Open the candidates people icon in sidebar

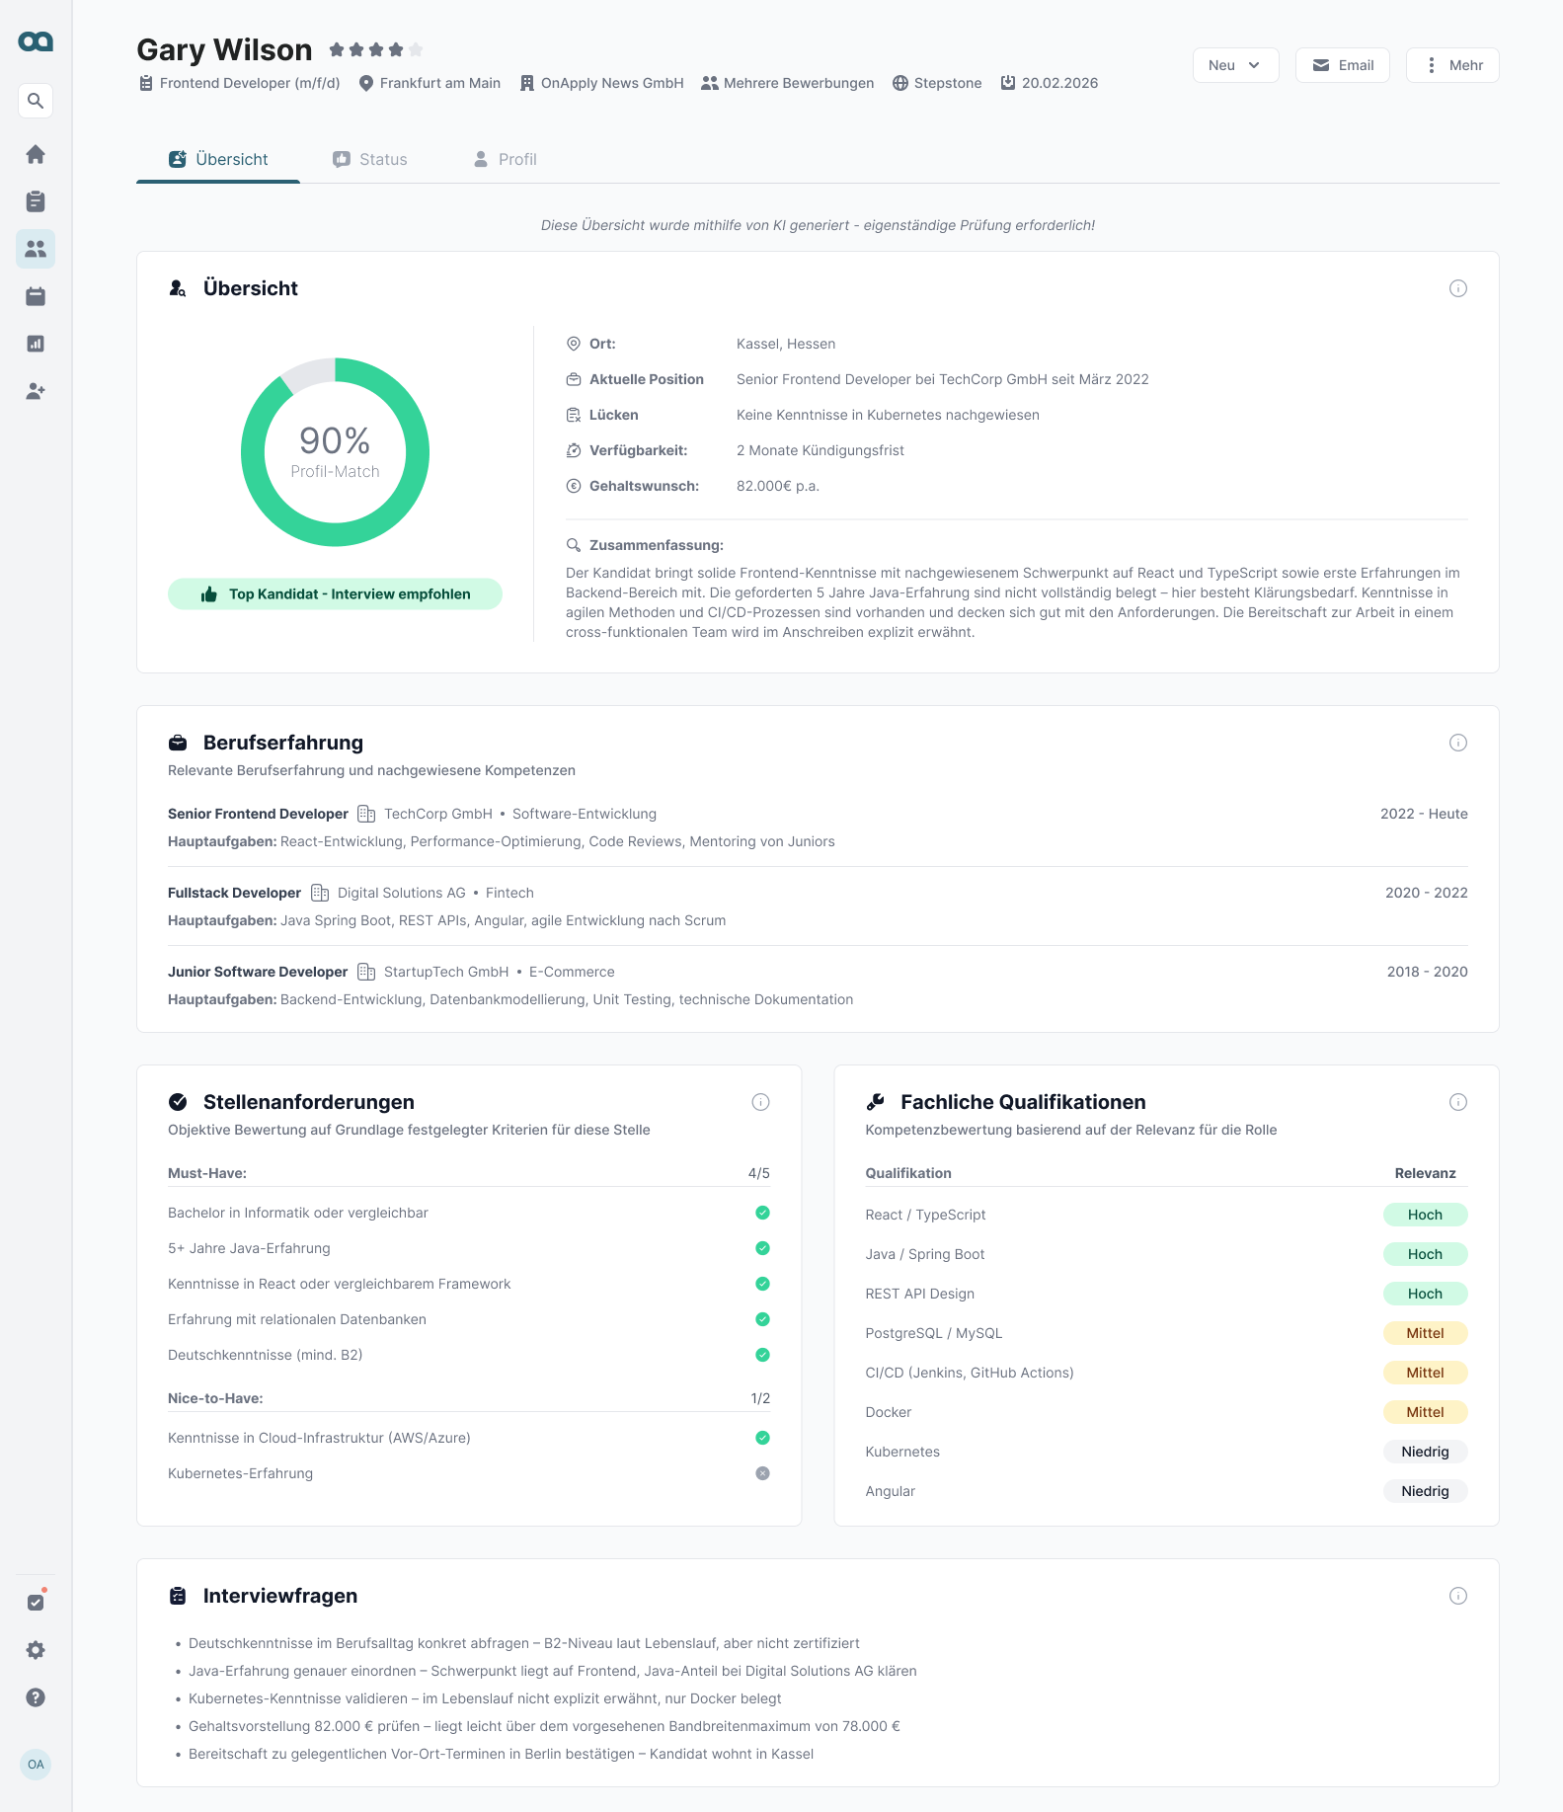point(36,249)
